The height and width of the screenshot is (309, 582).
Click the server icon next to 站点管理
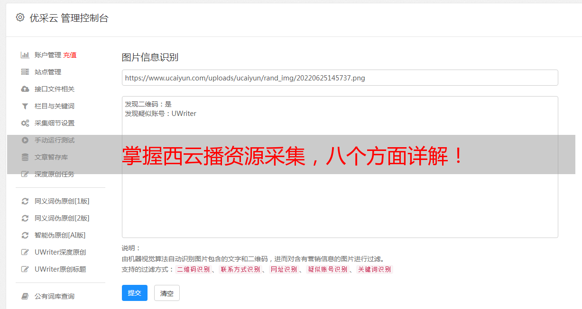[25, 72]
